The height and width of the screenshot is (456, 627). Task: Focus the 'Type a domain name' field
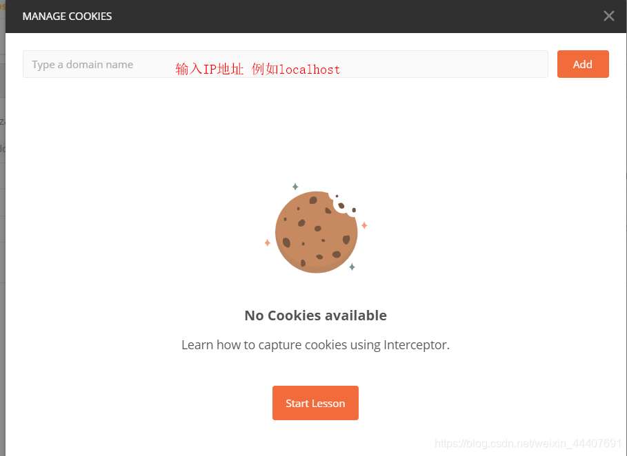click(285, 64)
